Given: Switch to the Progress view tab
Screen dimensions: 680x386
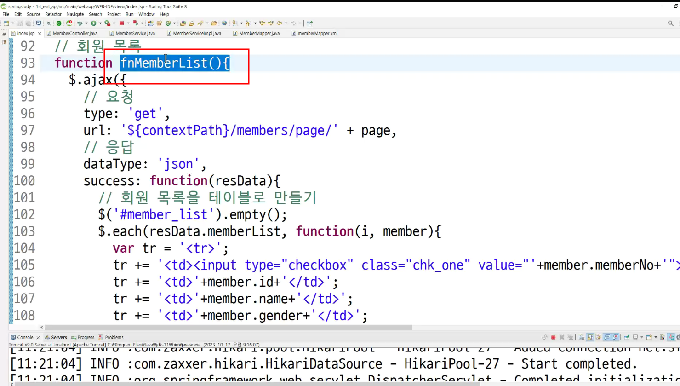Looking at the screenshot, I should click(x=83, y=337).
